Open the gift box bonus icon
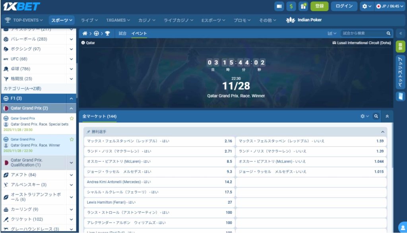The image size is (407, 233). click(303, 6)
